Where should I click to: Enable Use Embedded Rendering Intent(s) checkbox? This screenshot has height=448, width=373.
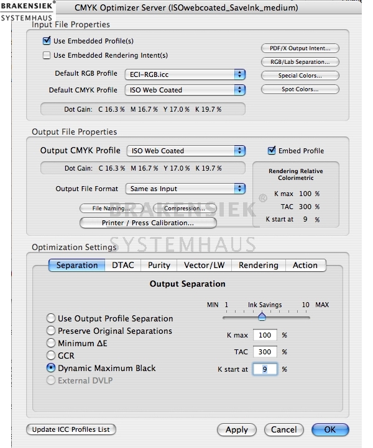click(x=47, y=55)
